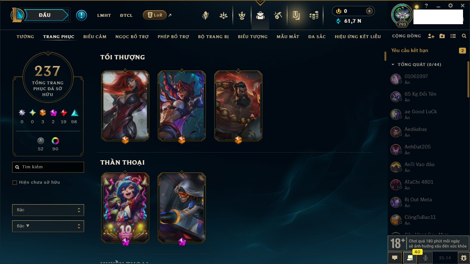
Task: Open the chat bubble icon
Action: [395, 258]
